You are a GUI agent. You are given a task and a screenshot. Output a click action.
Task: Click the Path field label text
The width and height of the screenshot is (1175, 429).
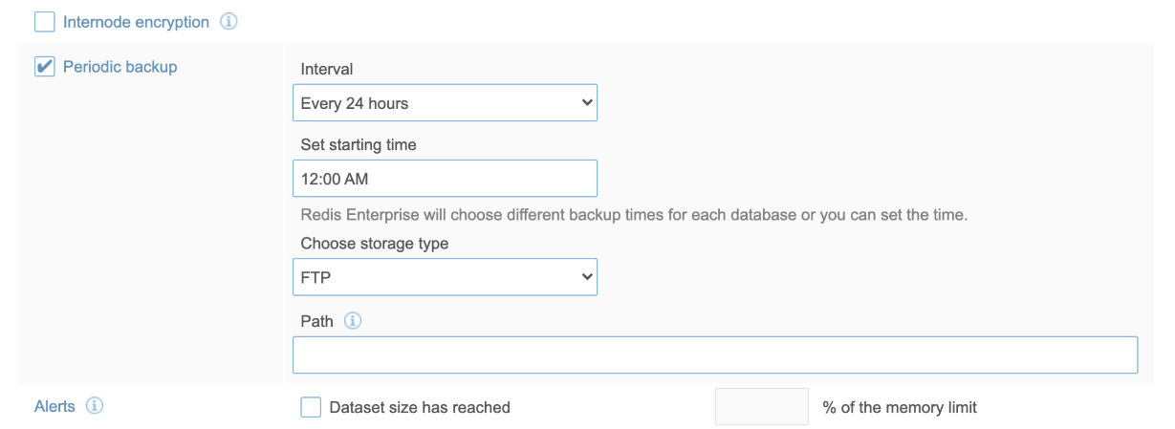click(316, 322)
